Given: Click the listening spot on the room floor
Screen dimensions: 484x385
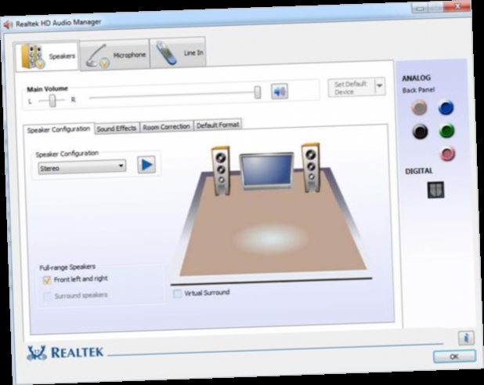Looking at the screenshot, I should pos(270,238).
